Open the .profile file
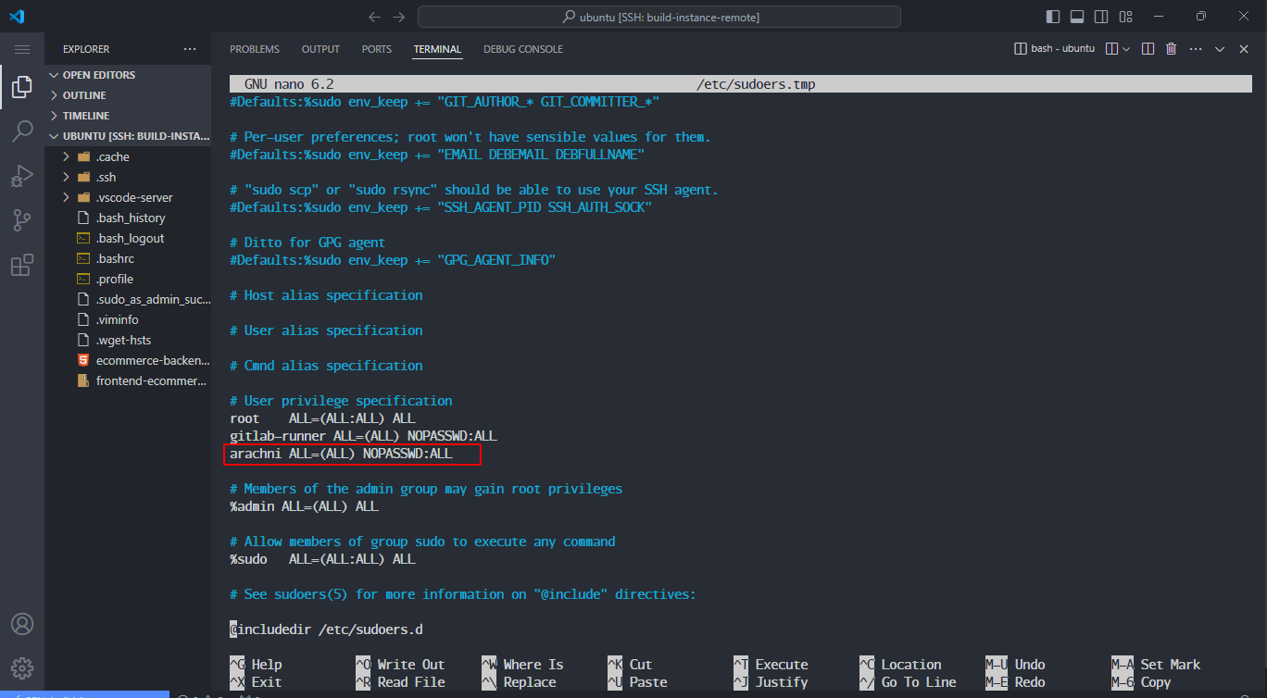Viewport: 1267px width, 698px height. [x=128, y=279]
